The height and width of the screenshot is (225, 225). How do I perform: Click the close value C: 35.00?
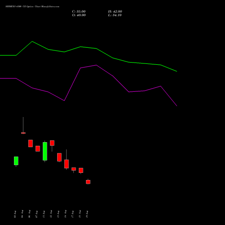(x=79, y=12)
